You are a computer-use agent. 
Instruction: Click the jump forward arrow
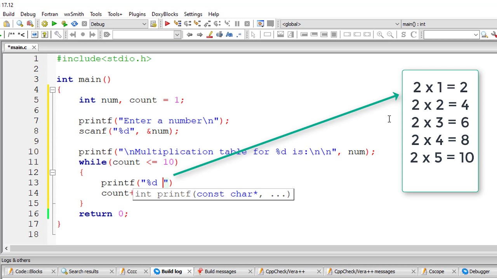[200, 34]
